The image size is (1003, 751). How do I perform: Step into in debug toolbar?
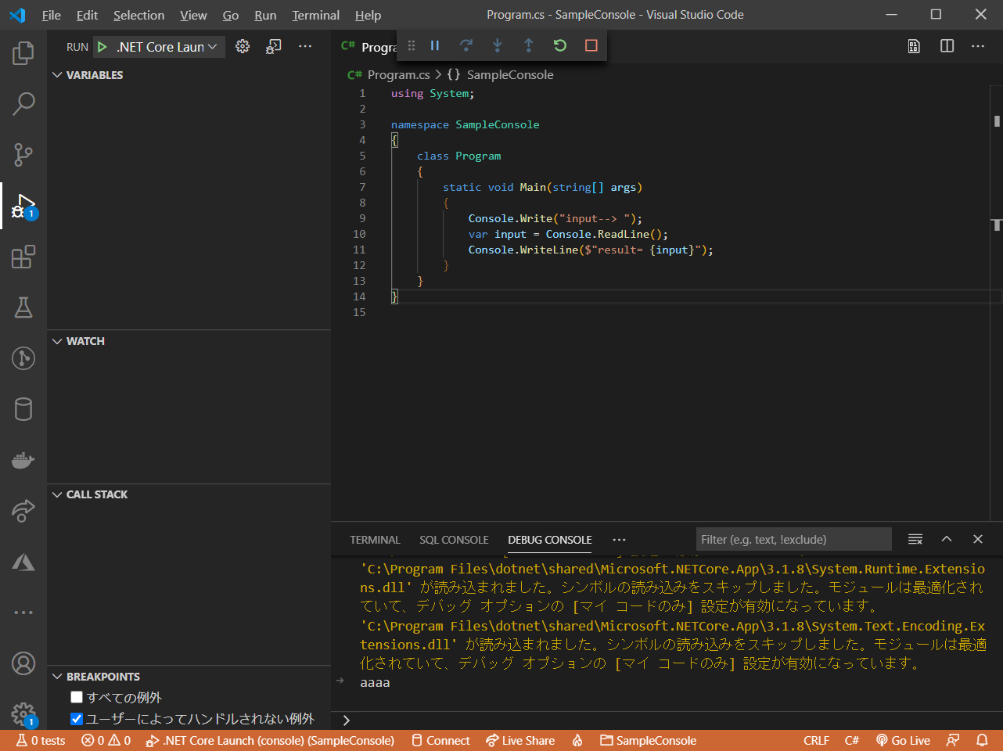[x=498, y=45]
